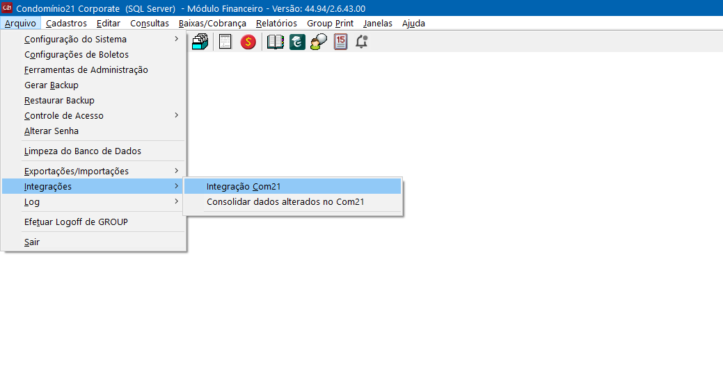The height and width of the screenshot is (375, 723).
Task: Open the Group Print menu
Action: 330,23
